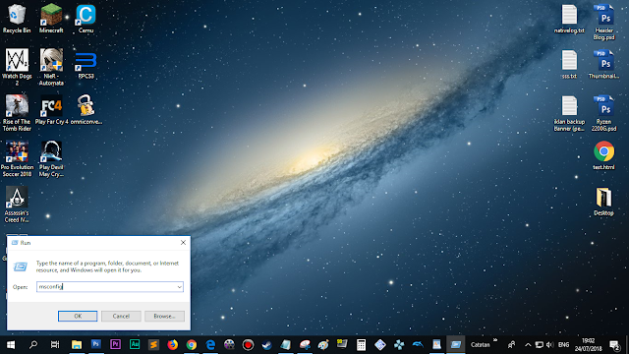The height and width of the screenshot is (354, 629).
Task: Open Premiere Pro in the taskbar
Action: tap(115, 344)
